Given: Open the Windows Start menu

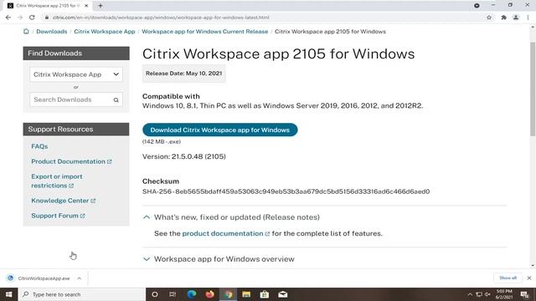Looking at the screenshot, I should (x=8, y=294).
